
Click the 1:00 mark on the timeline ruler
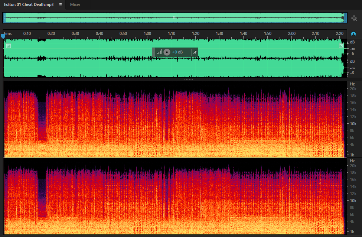(147, 33)
